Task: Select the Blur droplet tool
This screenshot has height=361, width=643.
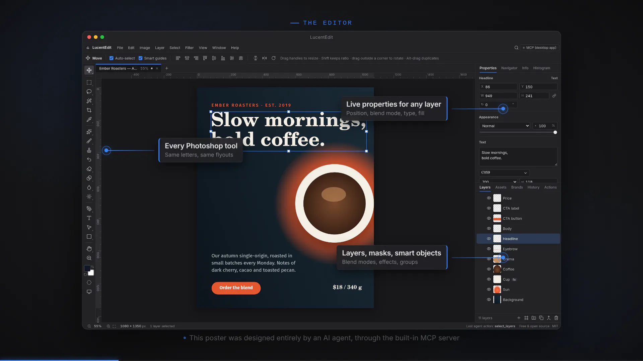Action: [x=89, y=188]
